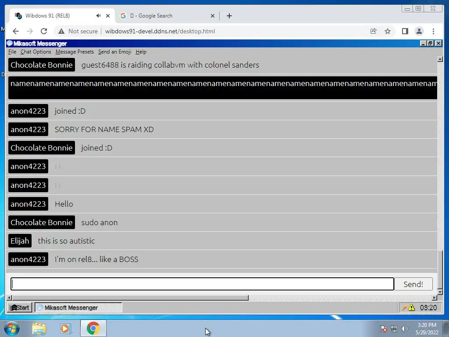
Task: Click the horizontal scrollbar left arrow
Action: tap(9, 298)
